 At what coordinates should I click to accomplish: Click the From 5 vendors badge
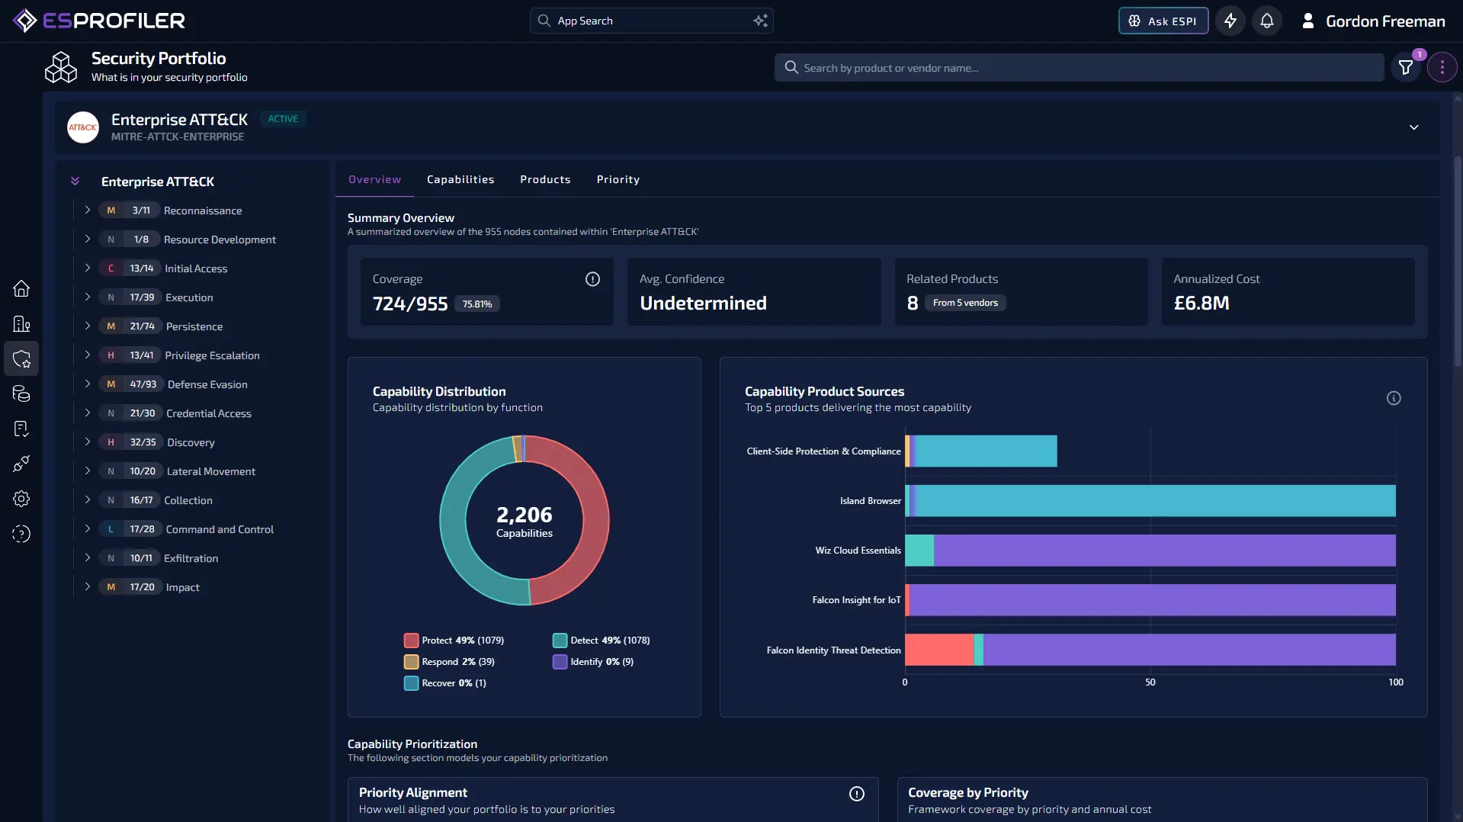[965, 303]
